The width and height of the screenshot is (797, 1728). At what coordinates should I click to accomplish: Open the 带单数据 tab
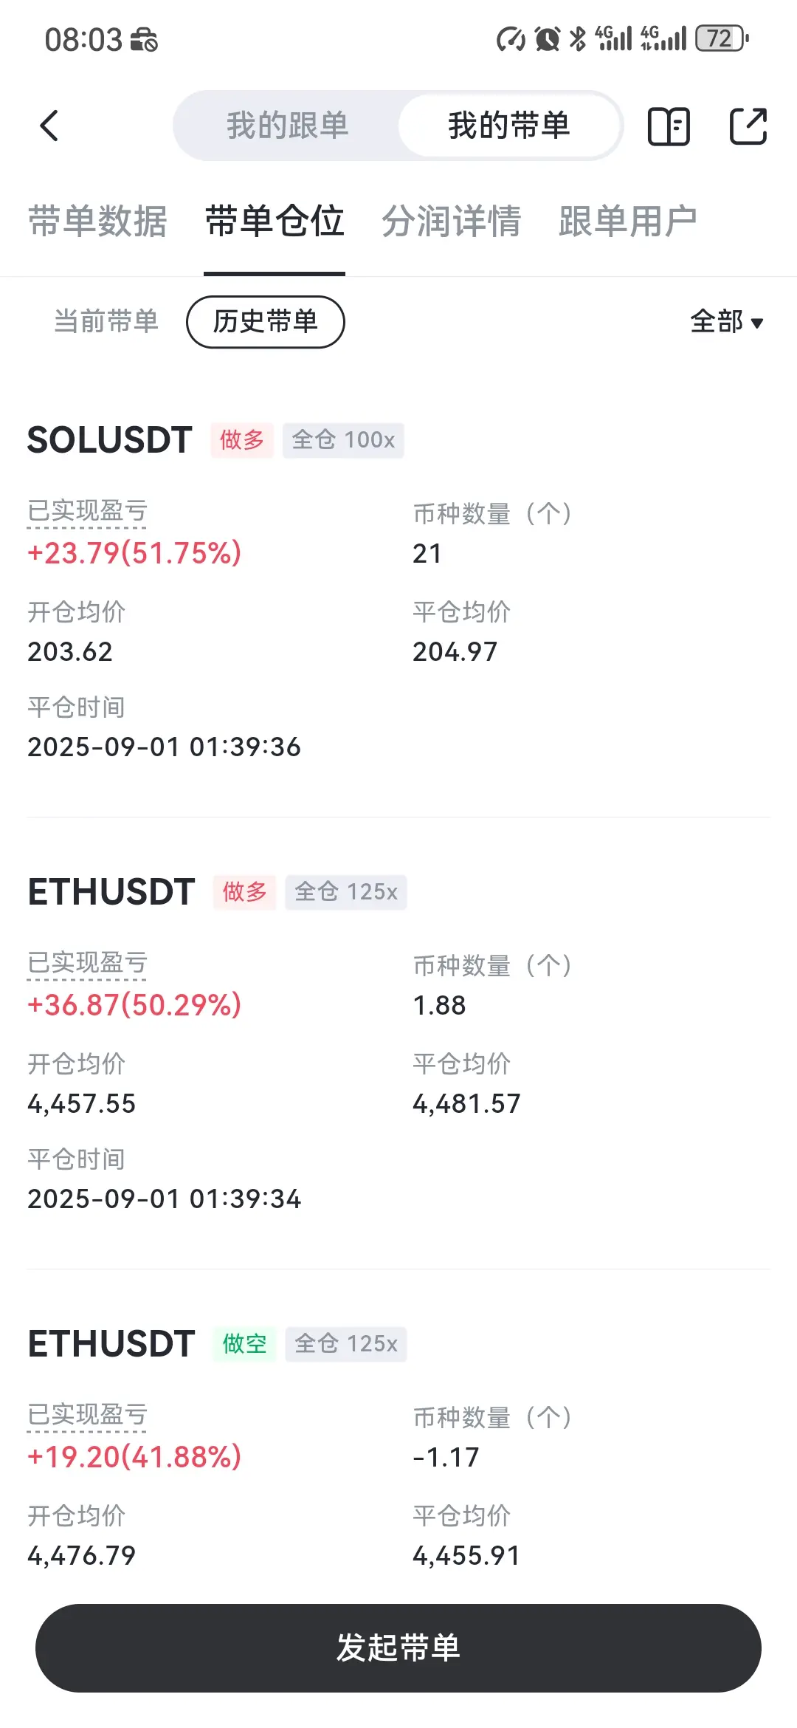tap(97, 222)
